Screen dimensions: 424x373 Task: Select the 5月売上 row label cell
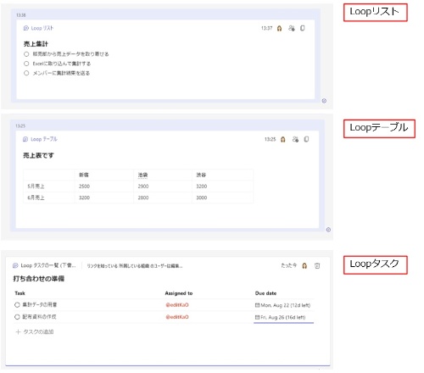49,186
